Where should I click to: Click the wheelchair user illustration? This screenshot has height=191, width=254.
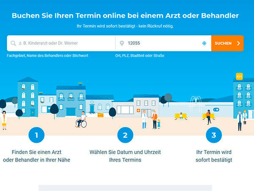tap(82, 120)
